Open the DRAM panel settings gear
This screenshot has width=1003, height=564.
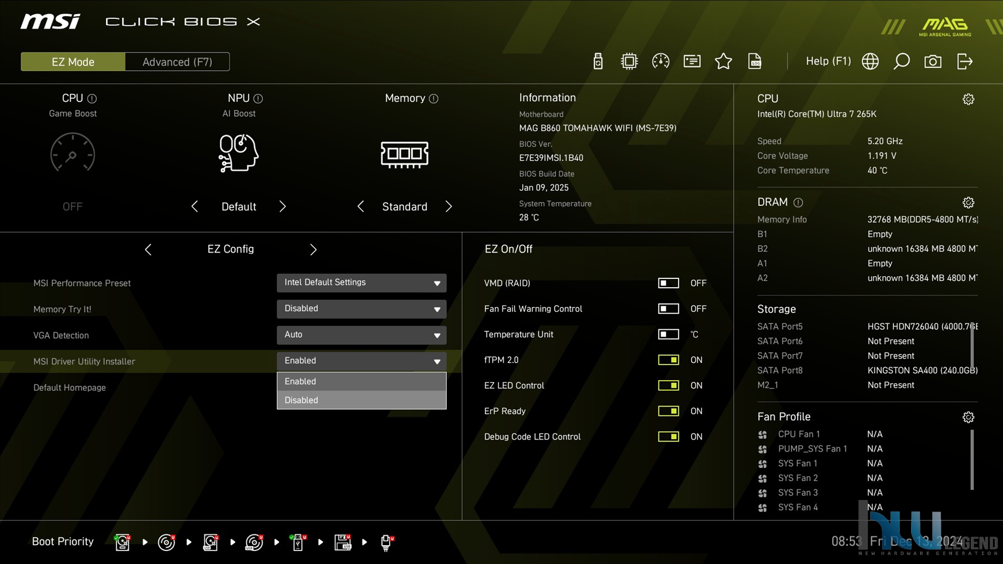pyautogui.click(x=968, y=203)
